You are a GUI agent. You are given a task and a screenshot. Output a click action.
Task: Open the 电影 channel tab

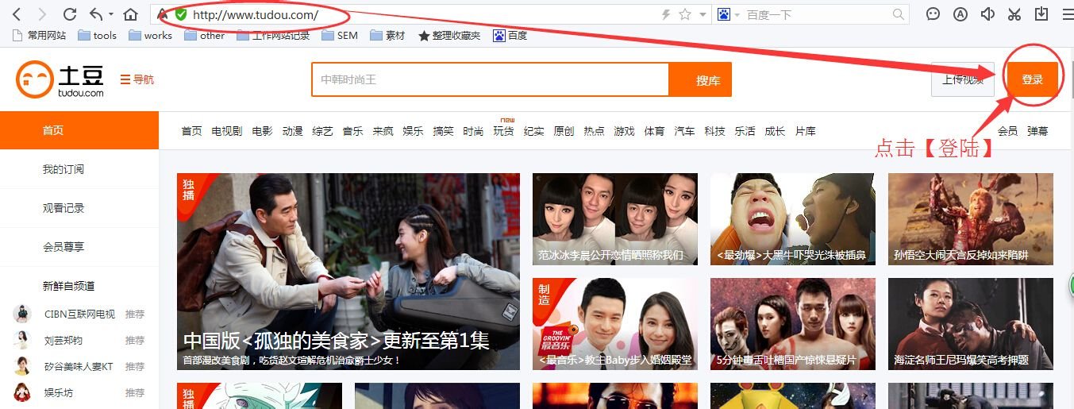click(262, 131)
